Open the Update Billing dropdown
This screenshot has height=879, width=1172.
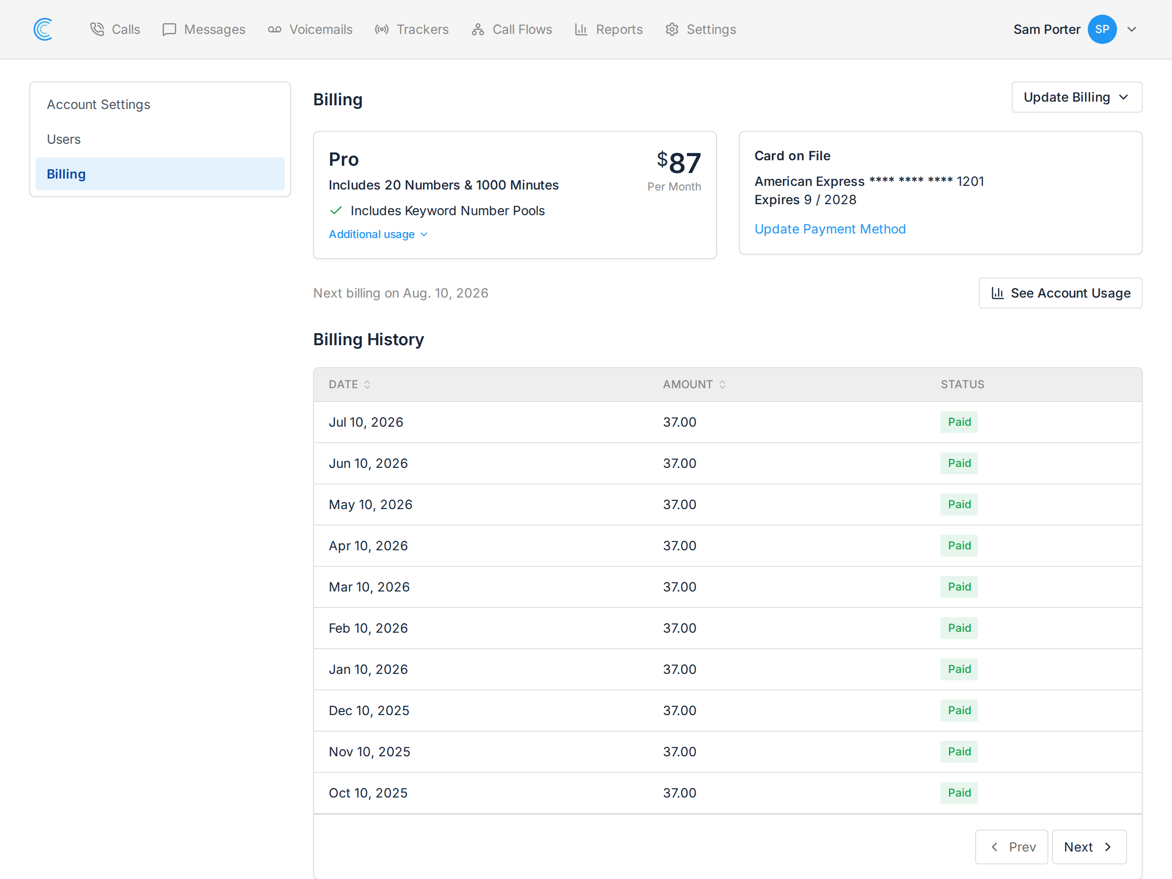(x=1077, y=97)
